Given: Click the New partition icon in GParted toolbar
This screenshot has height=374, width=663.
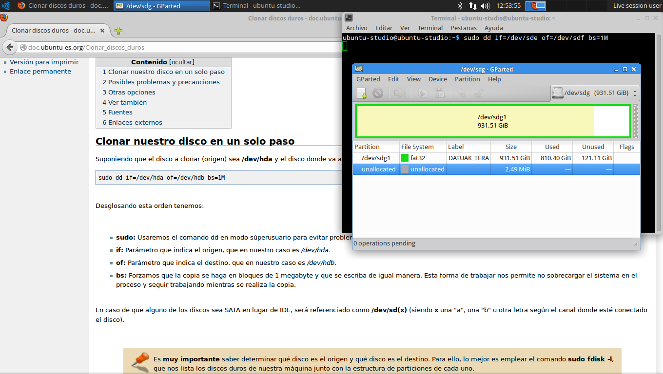Looking at the screenshot, I should point(362,93).
